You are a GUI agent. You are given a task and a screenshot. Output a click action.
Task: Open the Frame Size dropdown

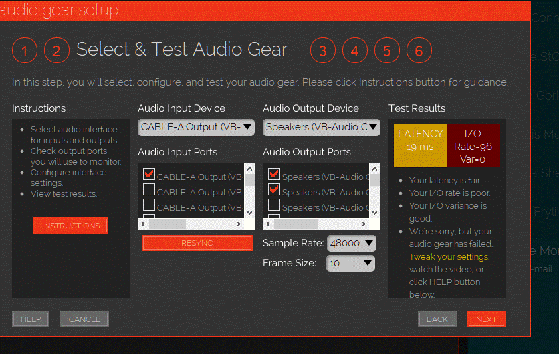coord(350,263)
